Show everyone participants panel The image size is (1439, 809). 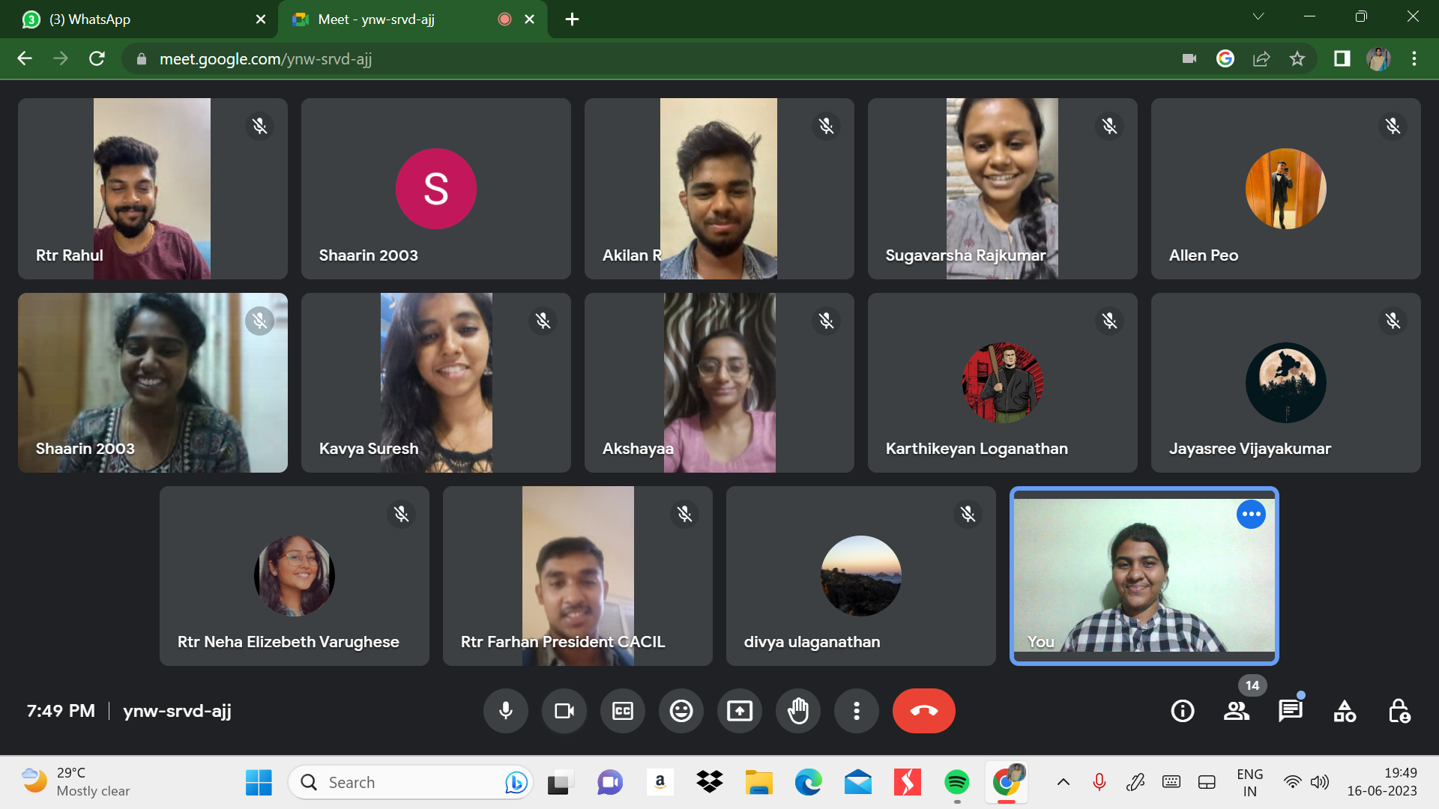click(x=1237, y=711)
